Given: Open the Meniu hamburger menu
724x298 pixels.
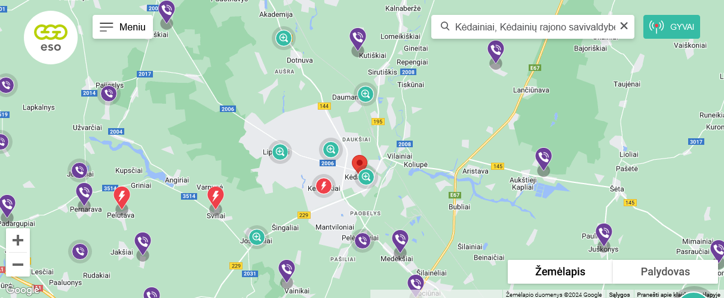Looking at the screenshot, I should click(x=122, y=27).
